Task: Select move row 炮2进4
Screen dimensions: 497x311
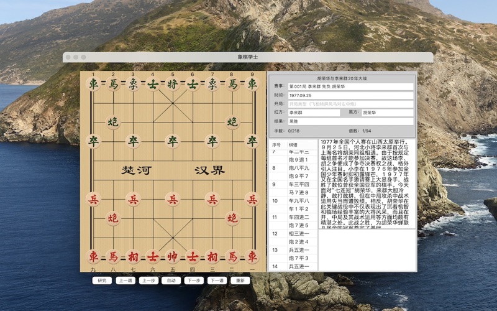Action: click(293, 242)
